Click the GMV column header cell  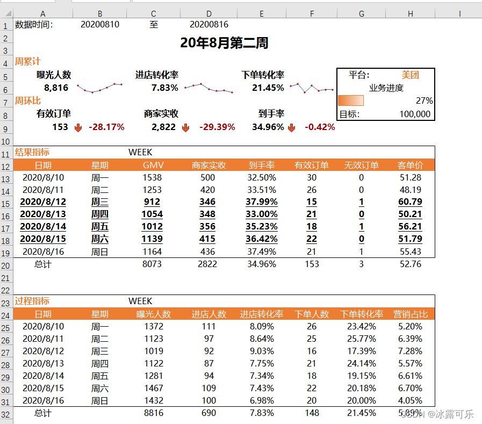153,165
